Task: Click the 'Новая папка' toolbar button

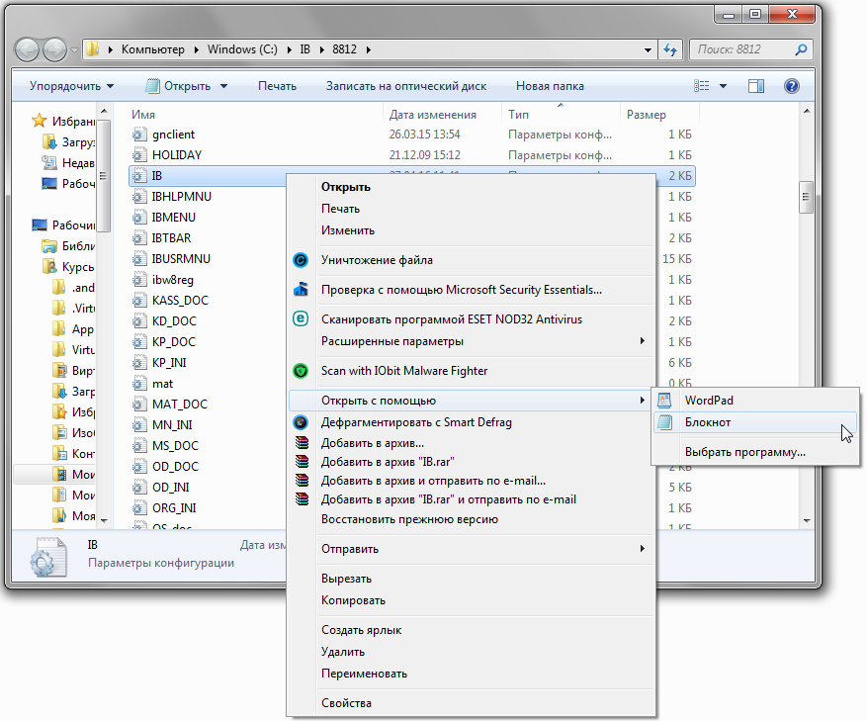Action: tap(550, 86)
